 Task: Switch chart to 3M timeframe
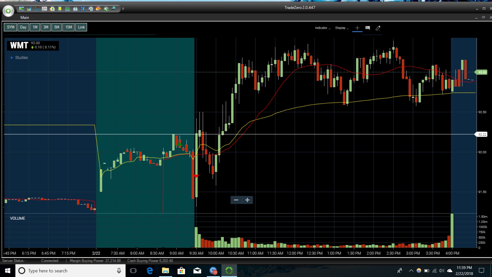click(46, 27)
